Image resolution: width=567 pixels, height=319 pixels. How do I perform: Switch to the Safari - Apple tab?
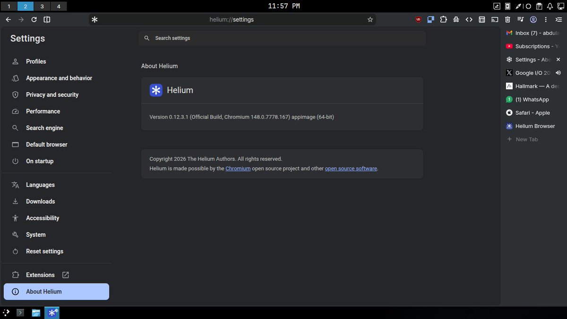coord(533,113)
